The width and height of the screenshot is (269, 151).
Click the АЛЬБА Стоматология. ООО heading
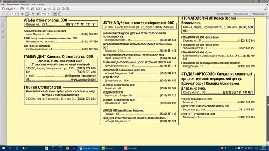pos(45,20)
